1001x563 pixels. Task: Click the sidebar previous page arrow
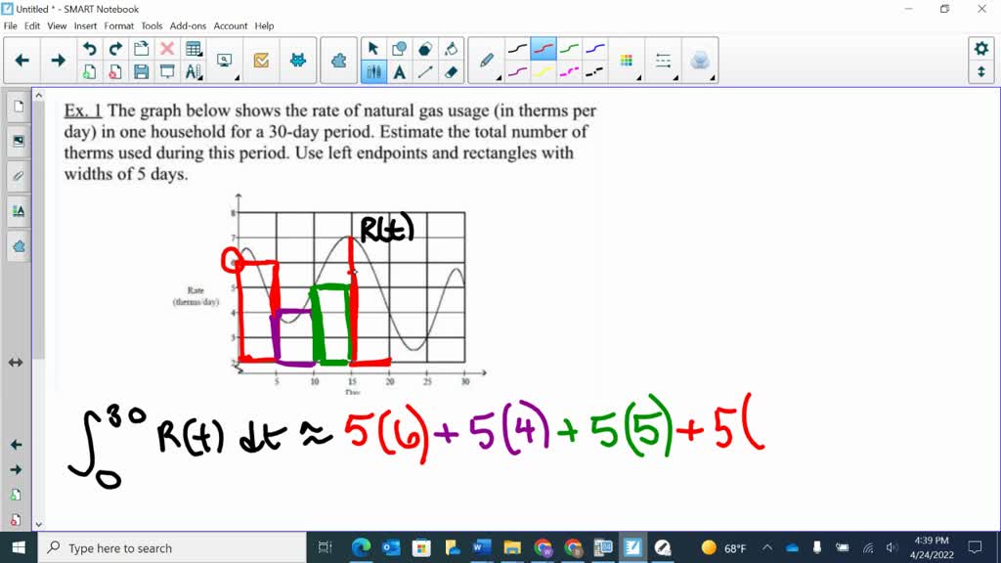pyautogui.click(x=16, y=445)
